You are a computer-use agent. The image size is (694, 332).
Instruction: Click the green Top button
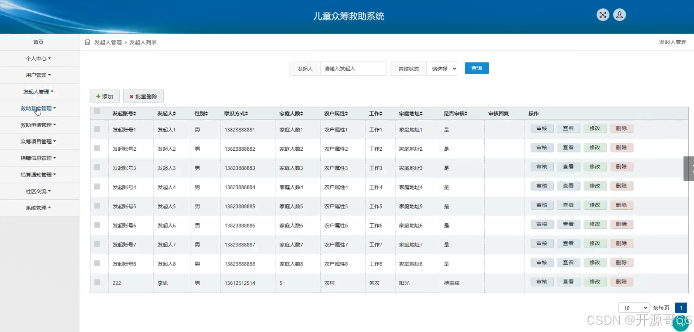coord(680,323)
